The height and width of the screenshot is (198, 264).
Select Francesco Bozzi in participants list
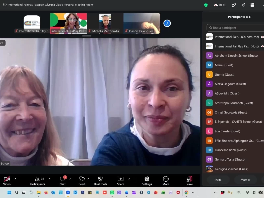tap(234, 150)
